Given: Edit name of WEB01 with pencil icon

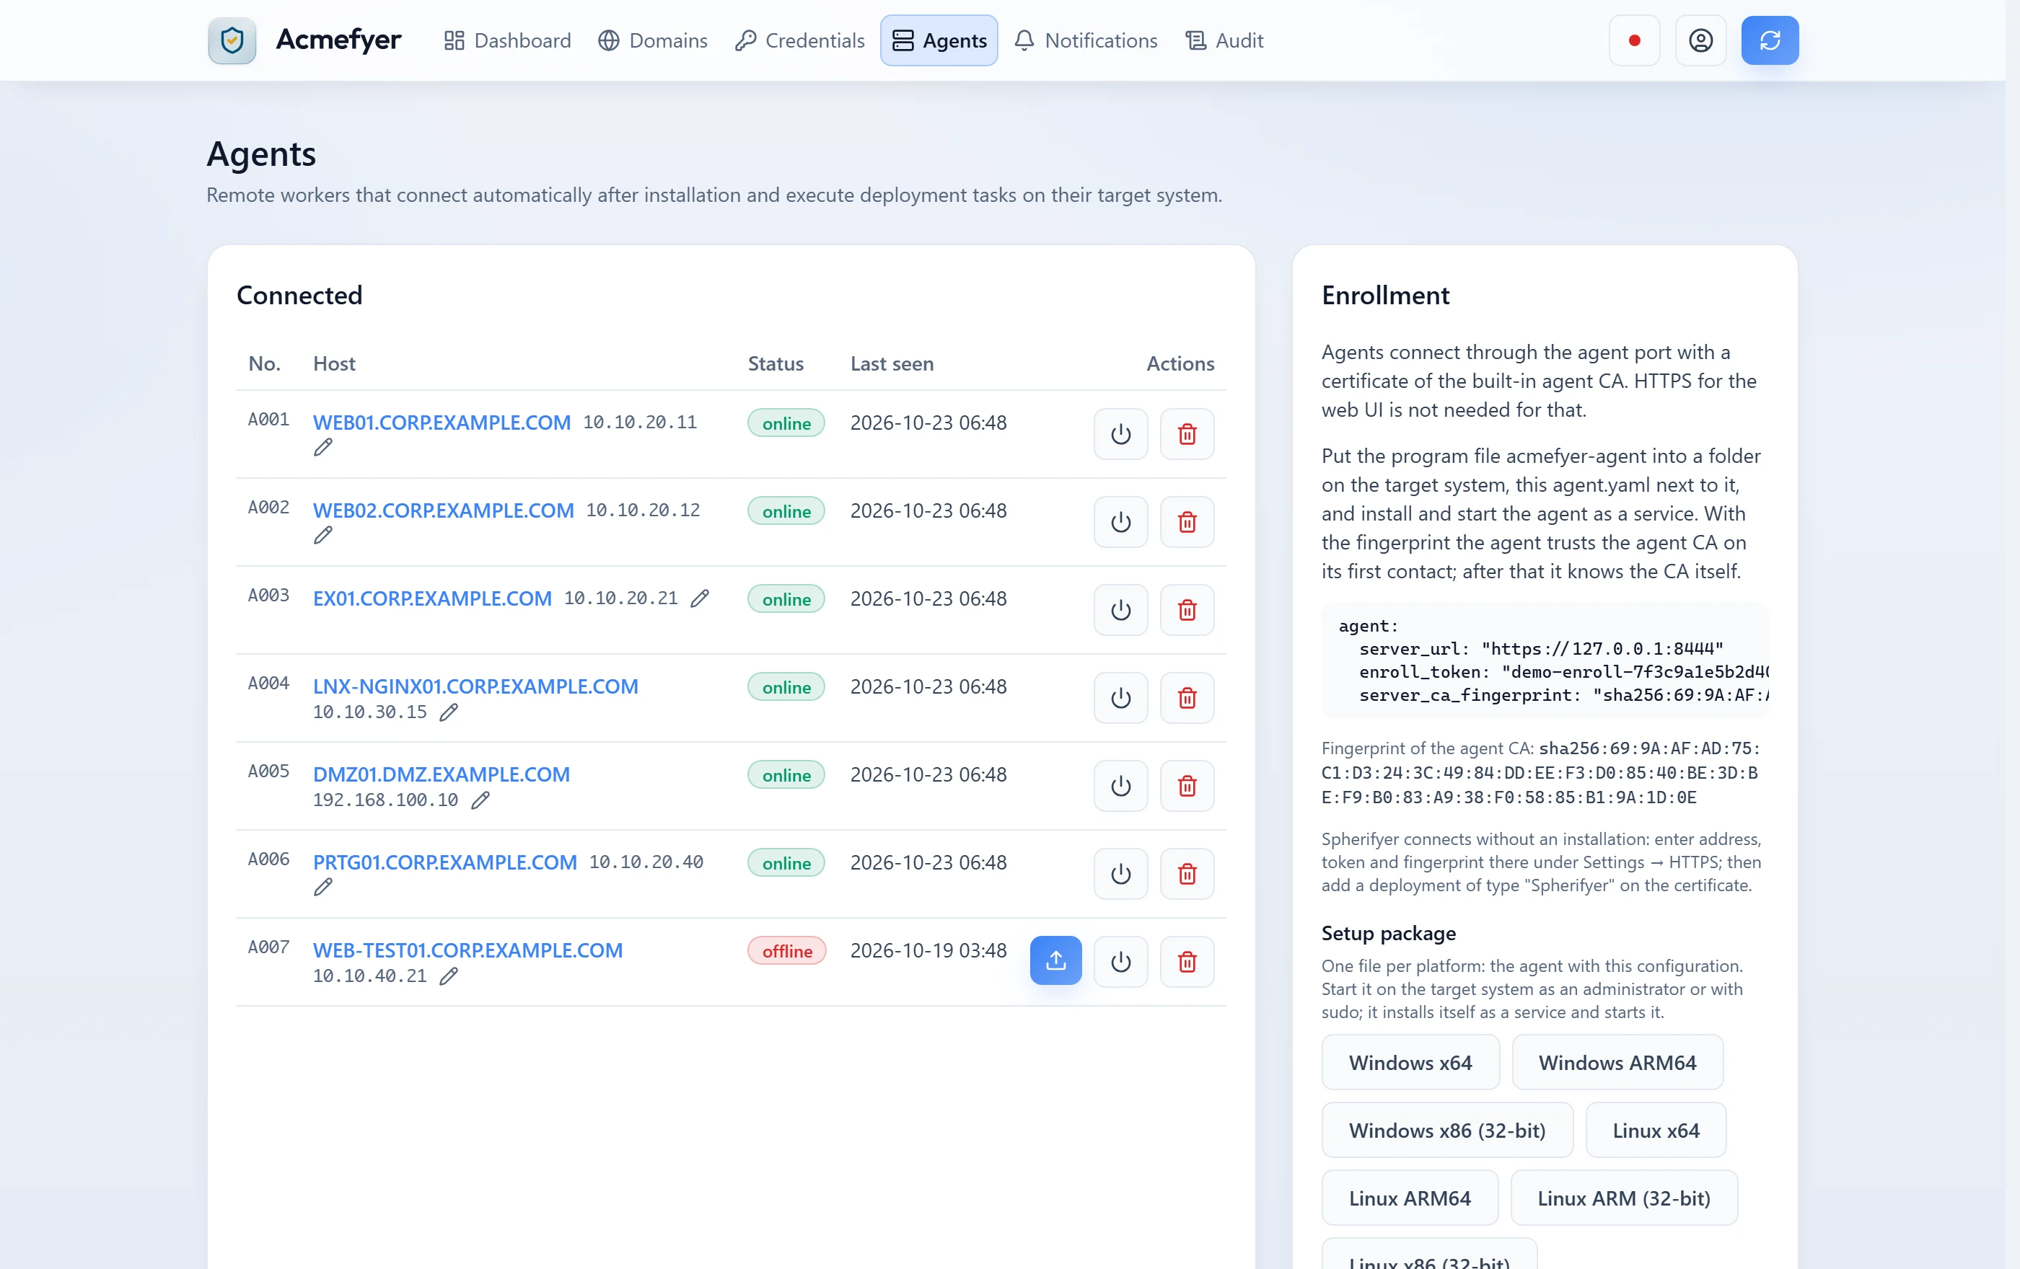Looking at the screenshot, I should coord(323,448).
